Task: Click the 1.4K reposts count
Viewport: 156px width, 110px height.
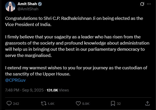Action: point(51,104)
